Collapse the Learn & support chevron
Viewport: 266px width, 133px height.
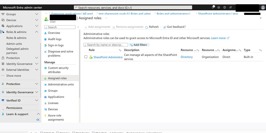click(x=38, y=114)
